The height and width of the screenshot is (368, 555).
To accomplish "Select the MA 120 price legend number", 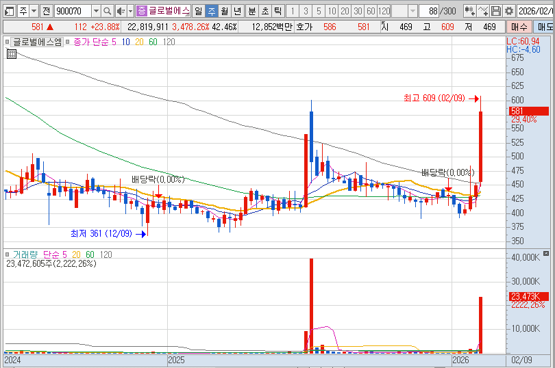I will coord(169,42).
